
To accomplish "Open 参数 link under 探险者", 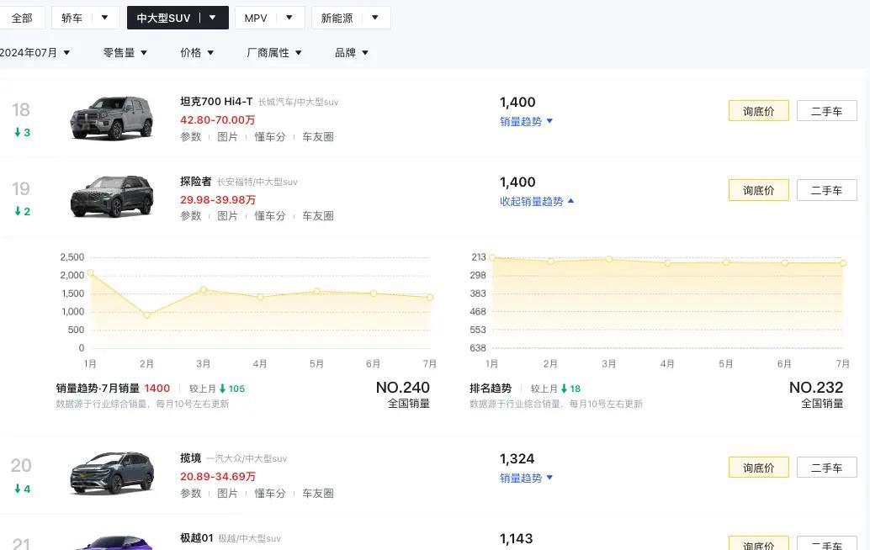I will (x=190, y=215).
